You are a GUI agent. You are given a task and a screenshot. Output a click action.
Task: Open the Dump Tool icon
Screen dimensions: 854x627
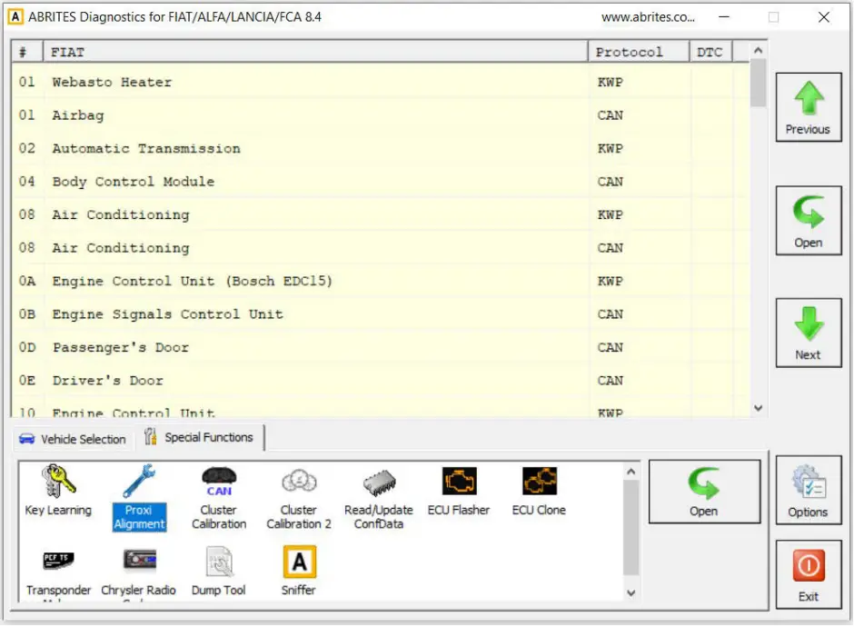point(219,561)
